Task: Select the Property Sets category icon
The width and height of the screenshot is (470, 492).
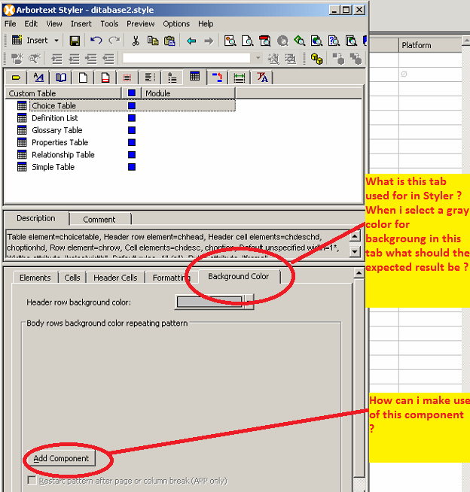Action: tap(38, 77)
